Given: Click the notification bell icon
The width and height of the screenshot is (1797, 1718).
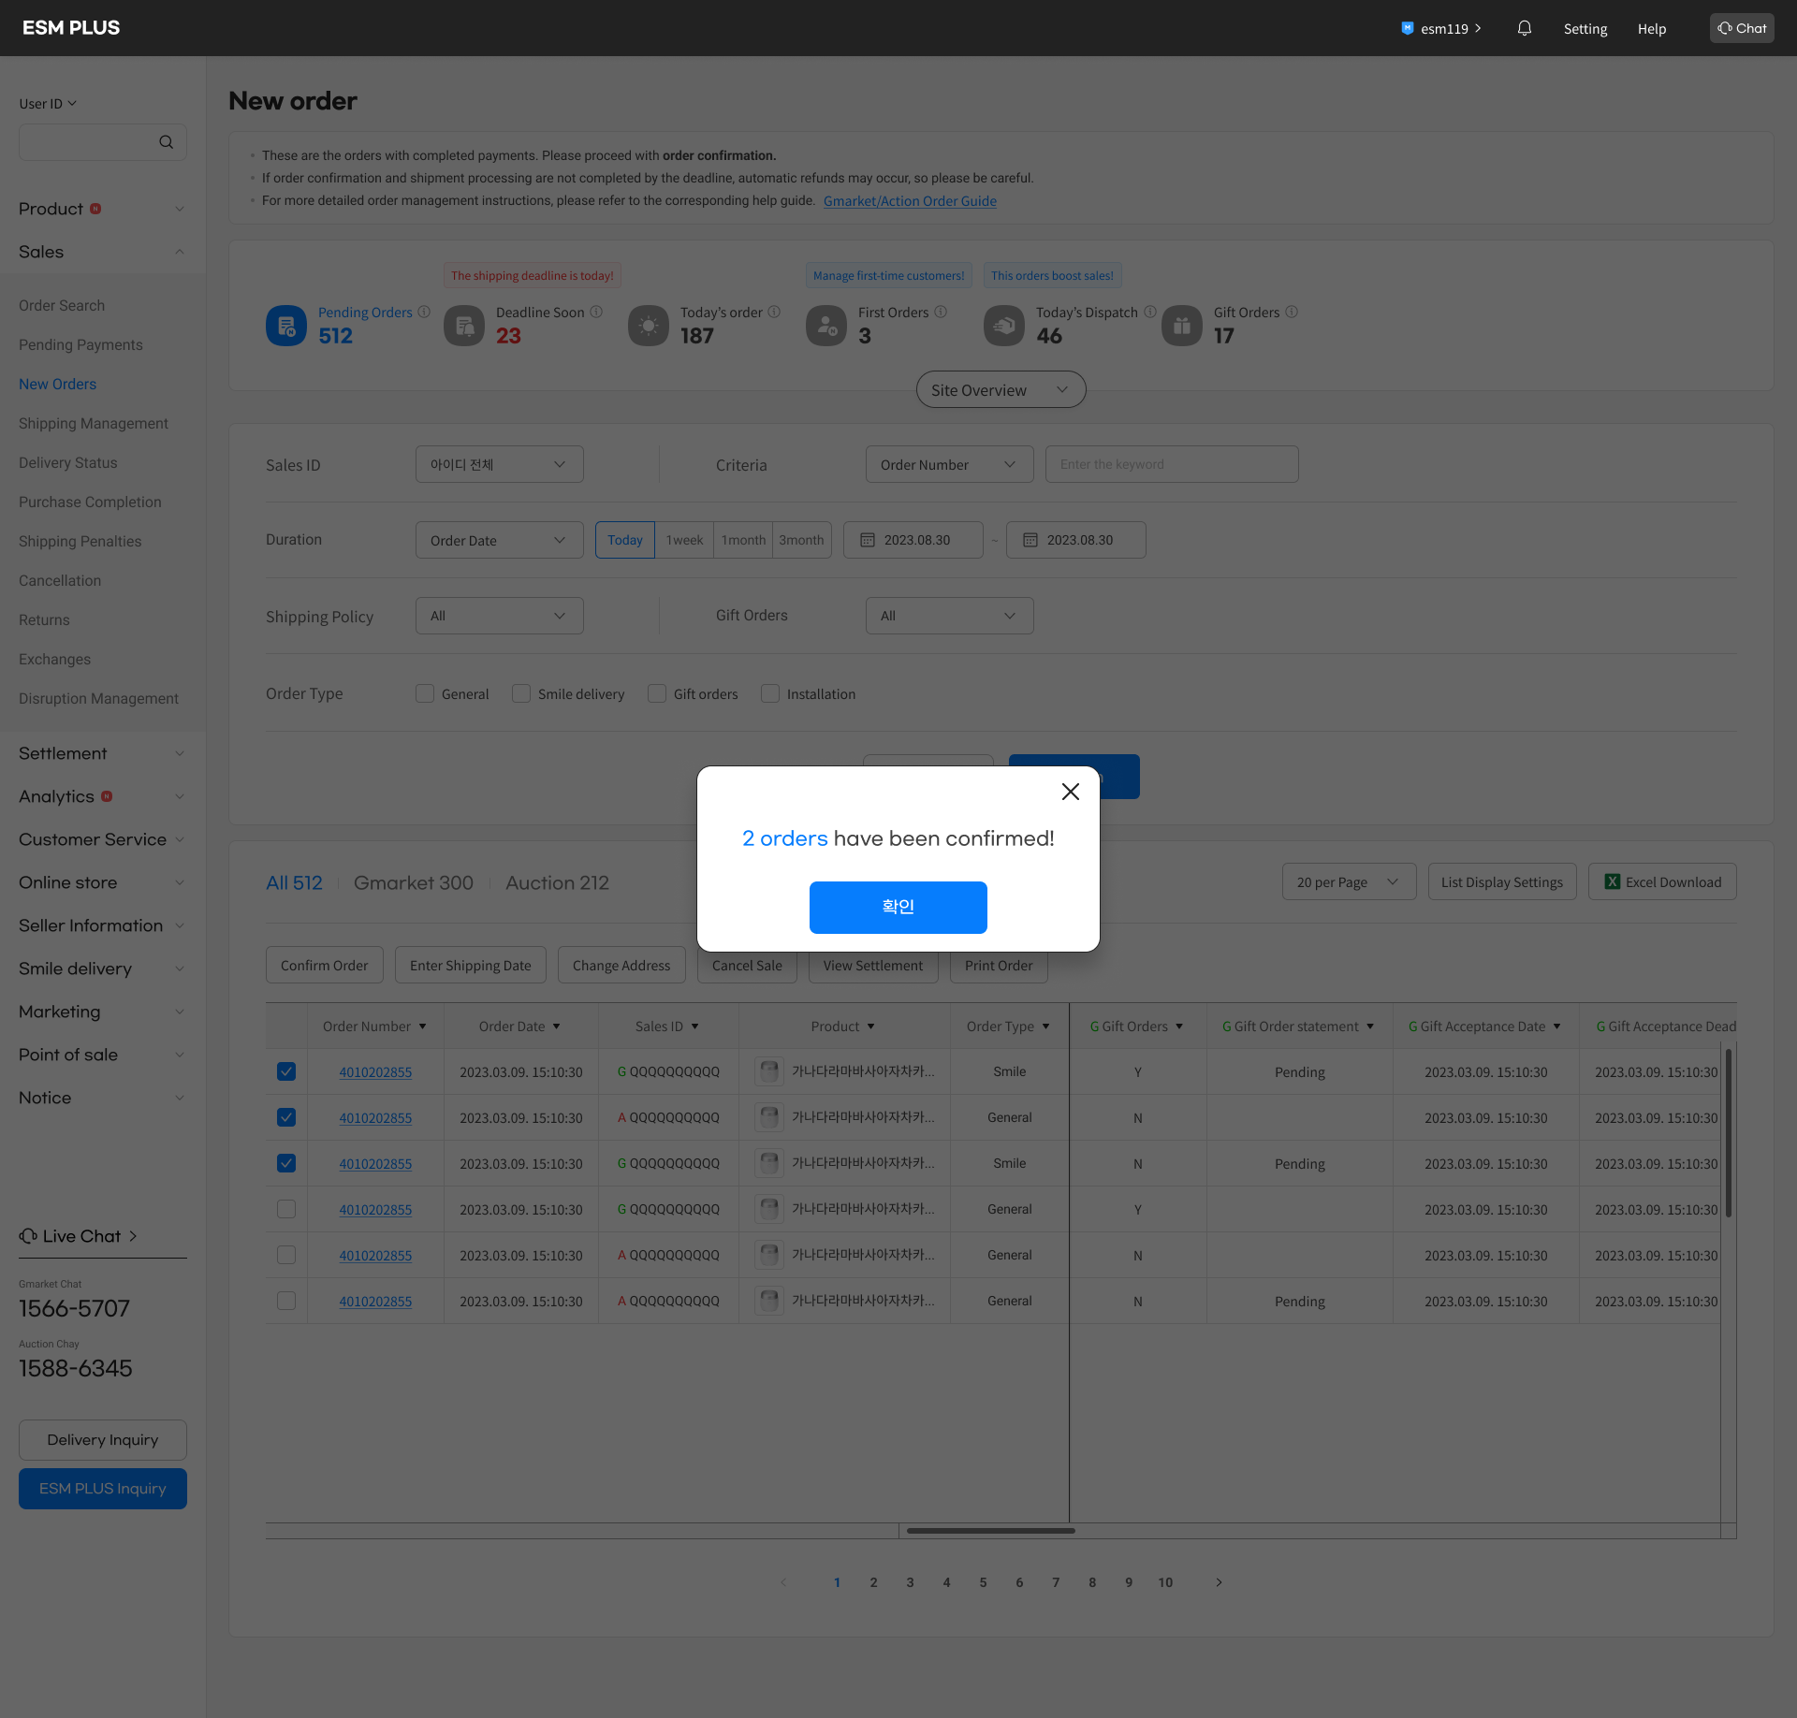Looking at the screenshot, I should [1524, 28].
